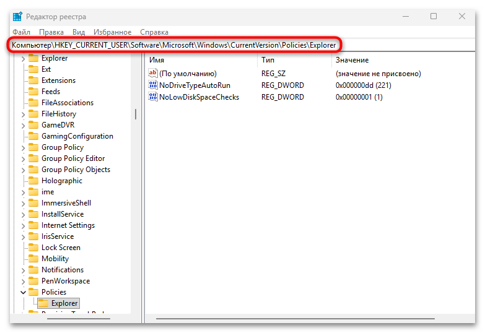
Task: Collapse the Policies tree node
Action: [x=23, y=292]
